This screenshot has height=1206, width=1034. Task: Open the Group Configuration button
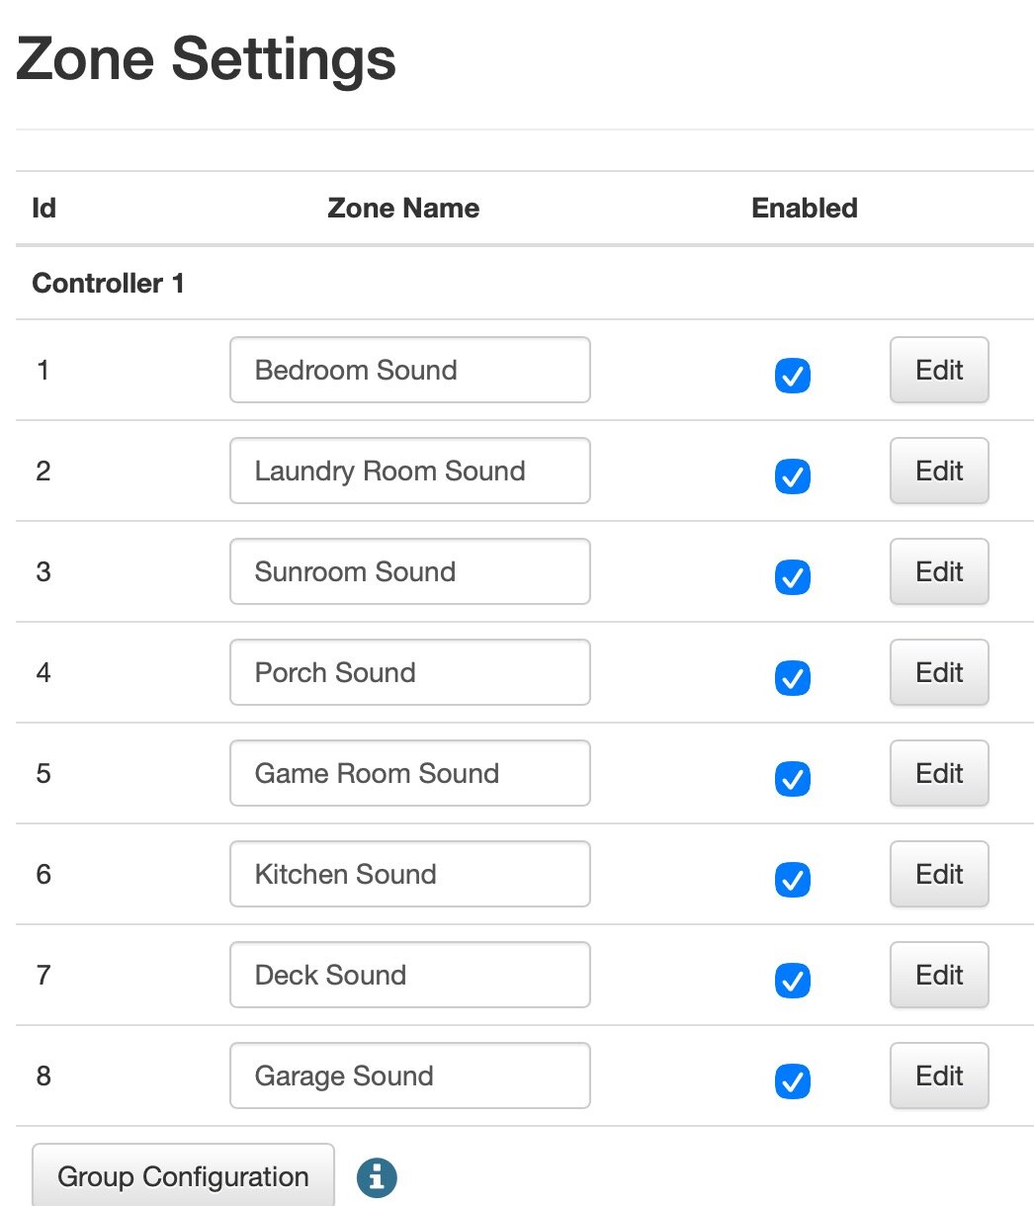[183, 1177]
